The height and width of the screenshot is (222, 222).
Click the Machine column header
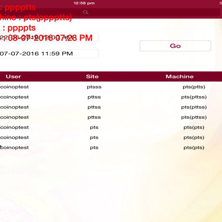coord(179,76)
